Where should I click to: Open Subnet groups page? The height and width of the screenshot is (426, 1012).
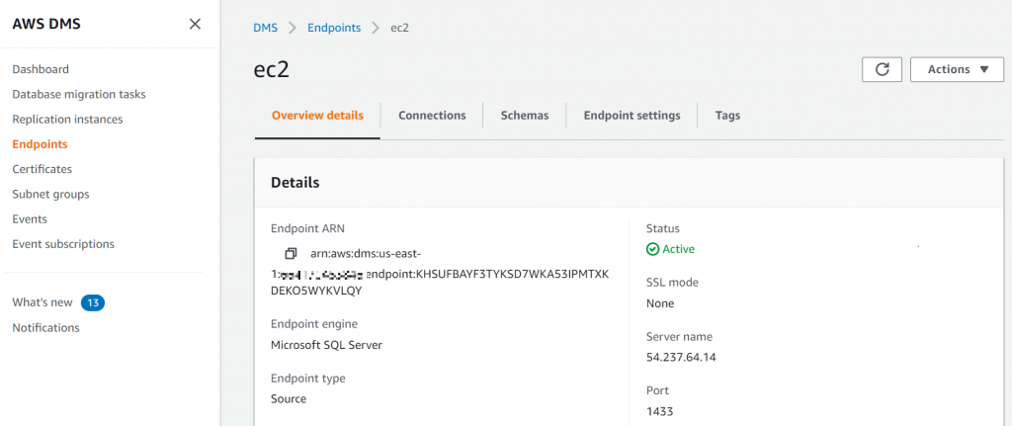pyautogui.click(x=50, y=195)
